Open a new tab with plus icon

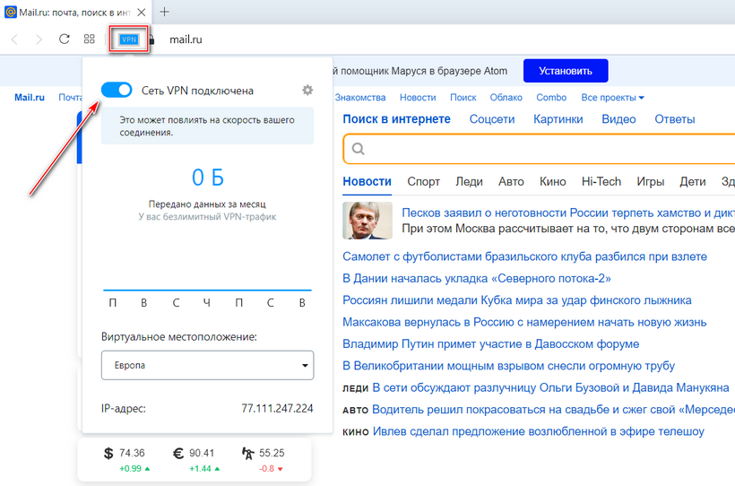[164, 12]
